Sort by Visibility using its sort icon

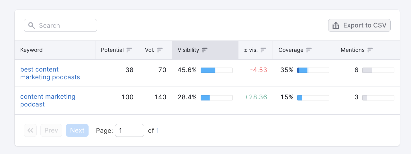tap(205, 50)
